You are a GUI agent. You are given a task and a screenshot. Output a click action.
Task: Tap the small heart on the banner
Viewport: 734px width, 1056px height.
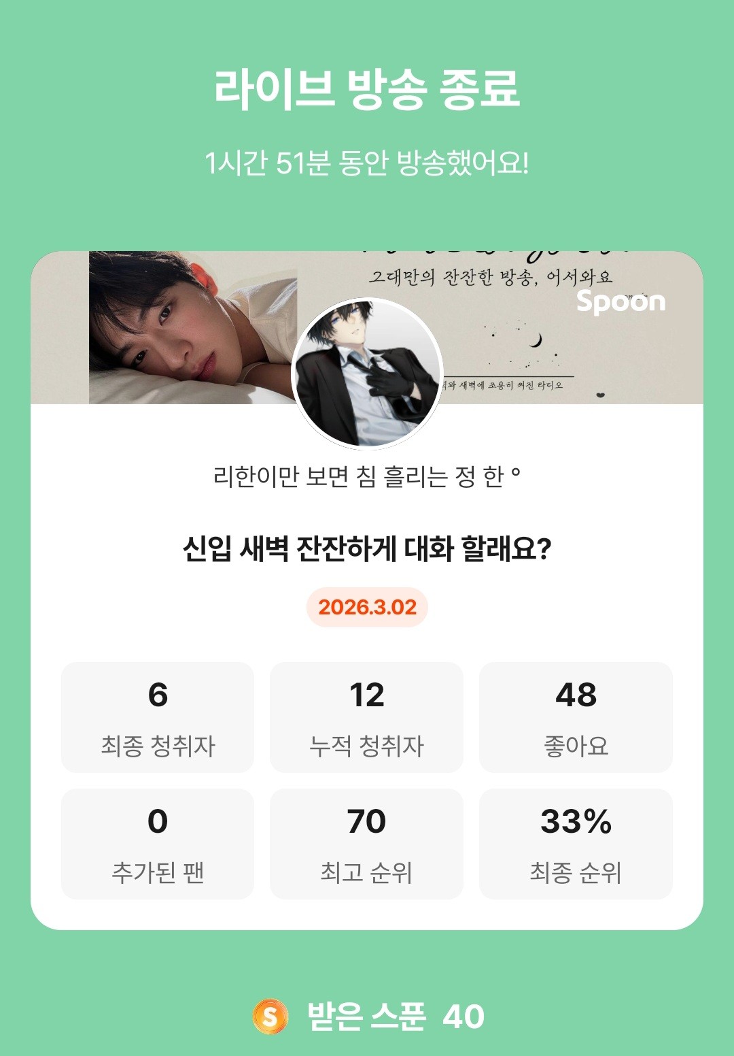[x=601, y=394]
